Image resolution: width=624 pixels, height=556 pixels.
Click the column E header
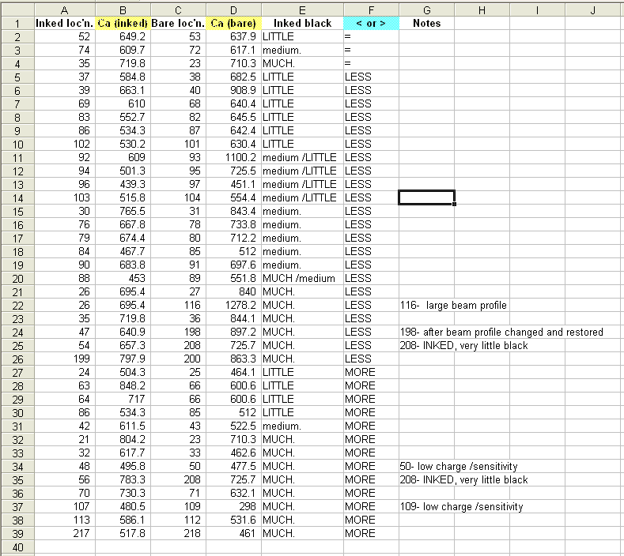pos(301,9)
